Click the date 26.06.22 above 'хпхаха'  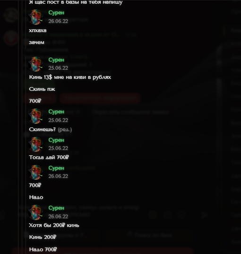coord(58,21)
